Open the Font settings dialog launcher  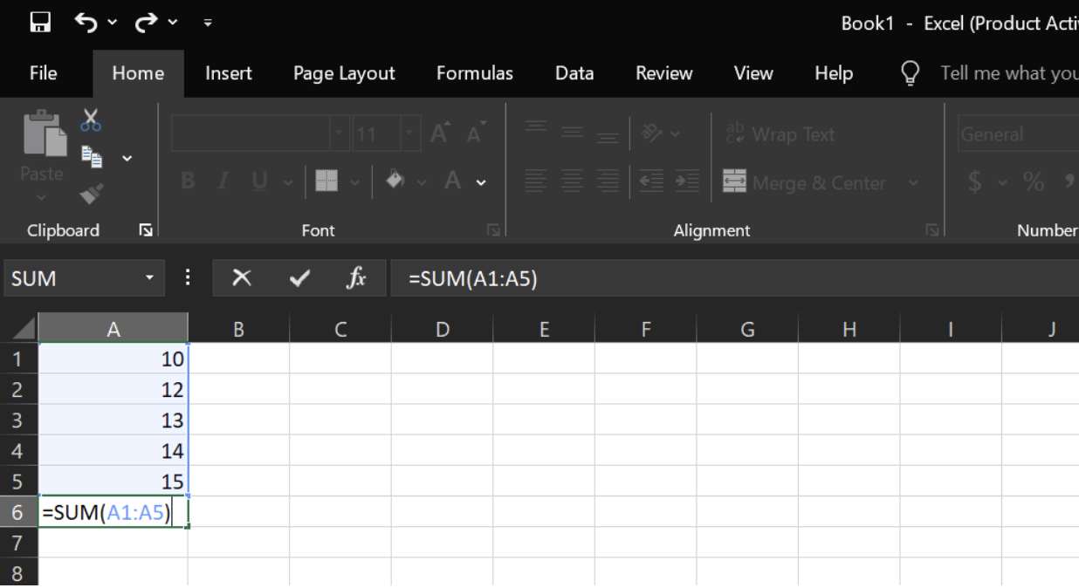pyautogui.click(x=493, y=230)
